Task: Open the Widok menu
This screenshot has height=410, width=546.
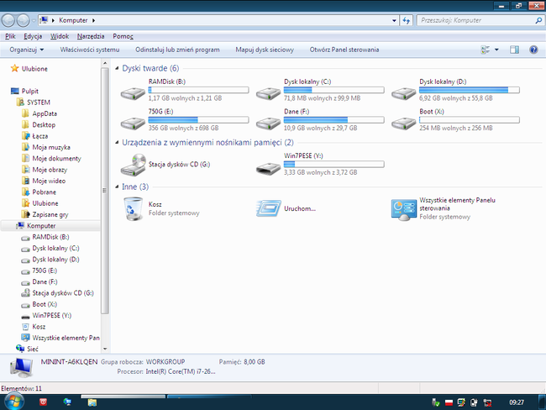Action: pyautogui.click(x=60, y=36)
